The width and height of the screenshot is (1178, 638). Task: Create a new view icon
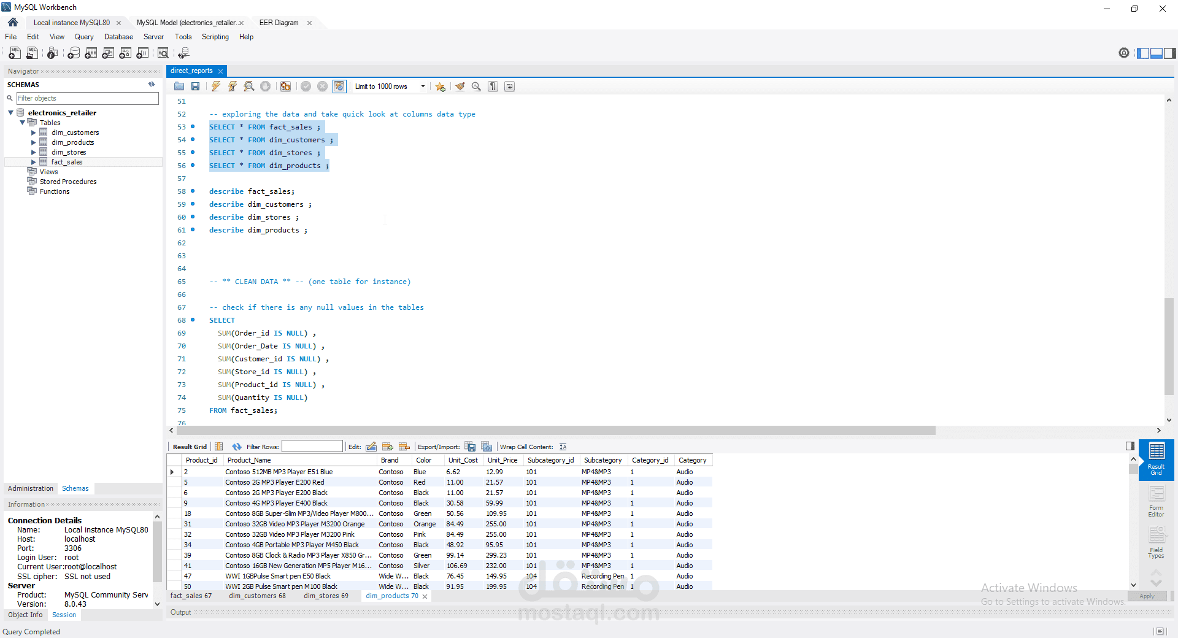click(108, 53)
